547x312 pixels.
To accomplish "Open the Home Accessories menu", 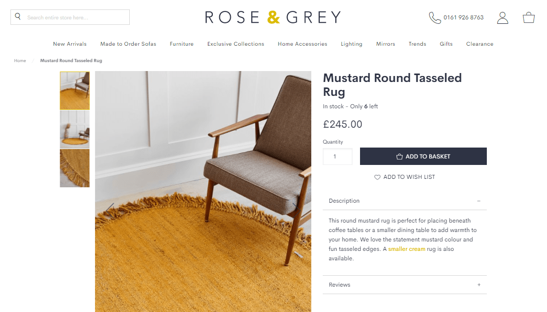I will (x=302, y=44).
